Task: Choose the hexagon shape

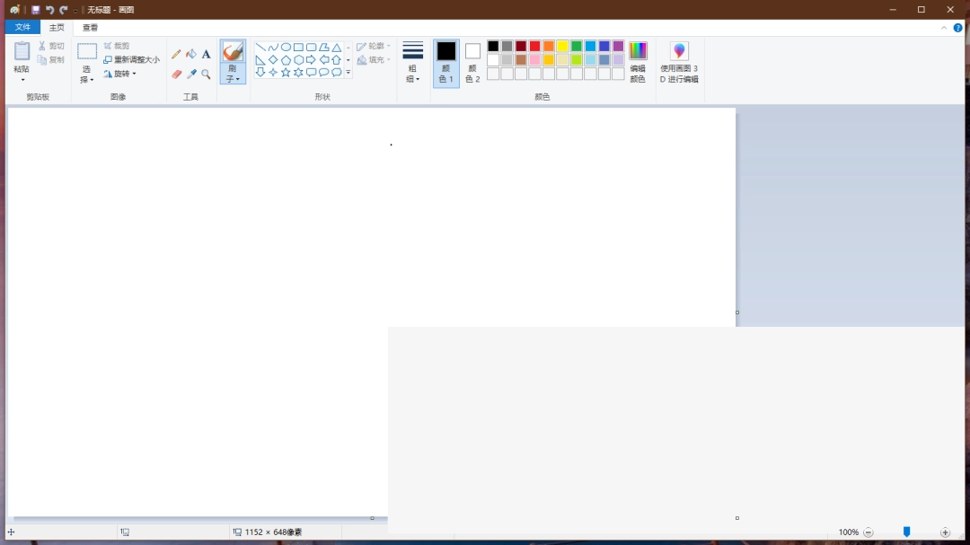Action: point(298,60)
